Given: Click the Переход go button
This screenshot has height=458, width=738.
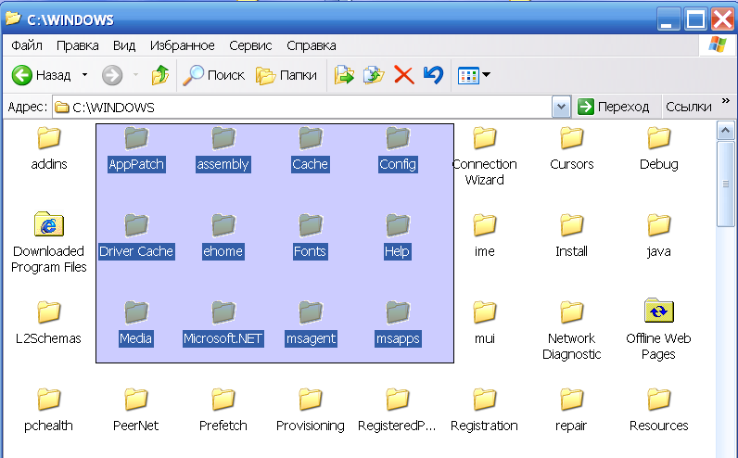Looking at the screenshot, I should pyautogui.click(x=613, y=107).
